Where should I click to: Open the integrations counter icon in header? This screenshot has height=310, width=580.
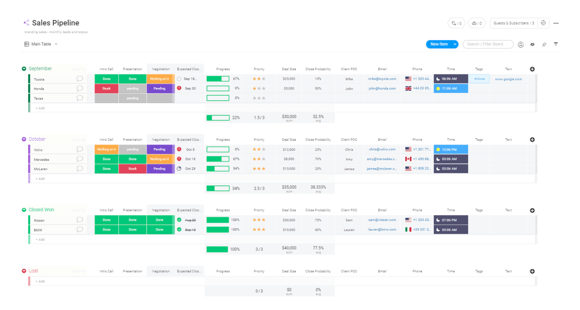[x=457, y=23]
